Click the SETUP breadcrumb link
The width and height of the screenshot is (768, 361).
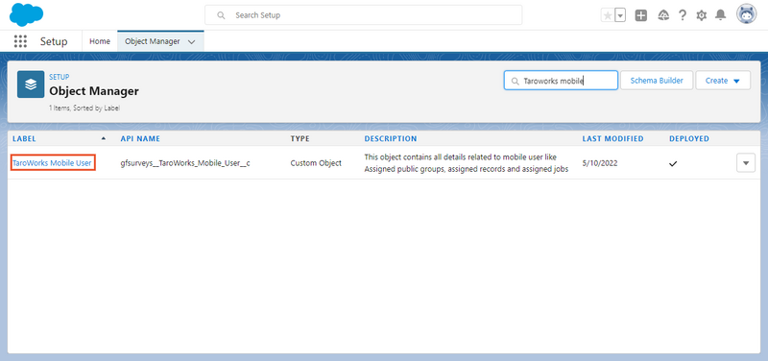[x=60, y=77]
